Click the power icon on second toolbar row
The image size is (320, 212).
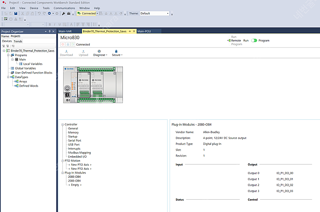[11, 19]
